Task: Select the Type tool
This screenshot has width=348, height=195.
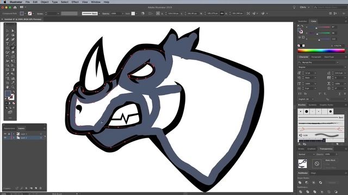Action: pyautogui.click(x=7, y=44)
